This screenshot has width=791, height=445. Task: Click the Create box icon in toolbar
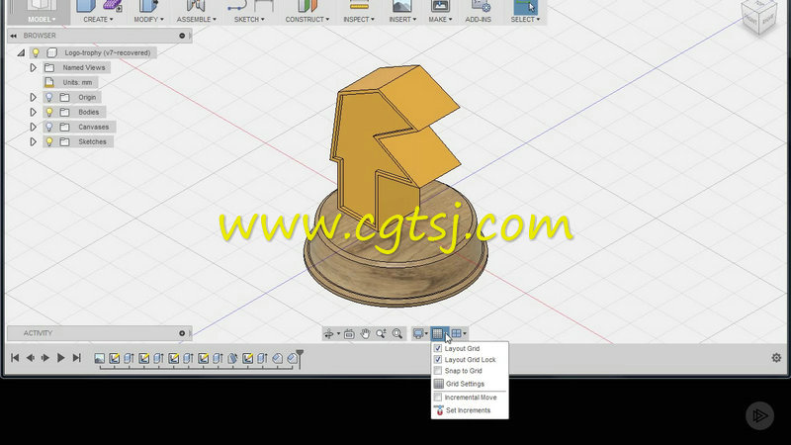(86, 6)
